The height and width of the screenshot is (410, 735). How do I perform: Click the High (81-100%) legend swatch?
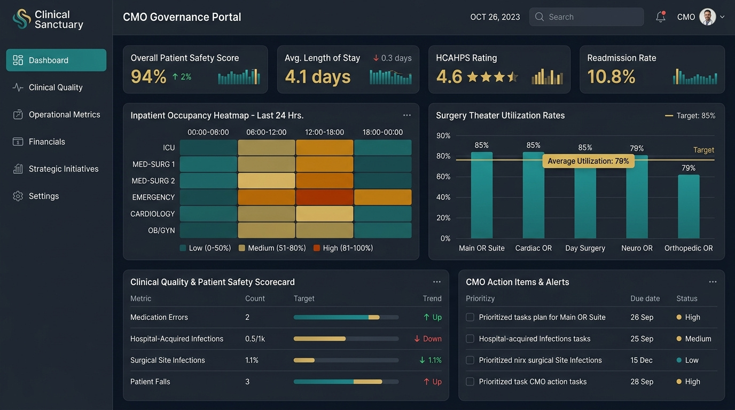(x=317, y=248)
